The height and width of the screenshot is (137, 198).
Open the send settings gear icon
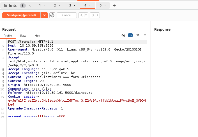click(x=52, y=15)
